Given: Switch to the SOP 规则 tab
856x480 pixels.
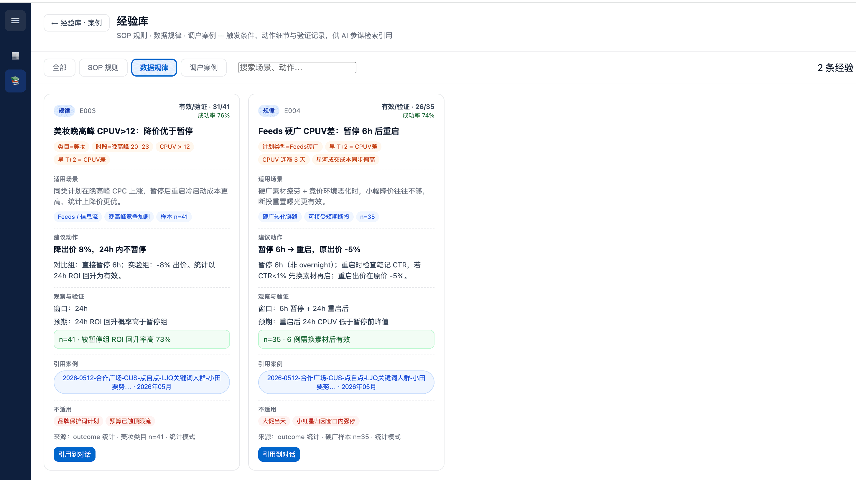Looking at the screenshot, I should pos(103,68).
